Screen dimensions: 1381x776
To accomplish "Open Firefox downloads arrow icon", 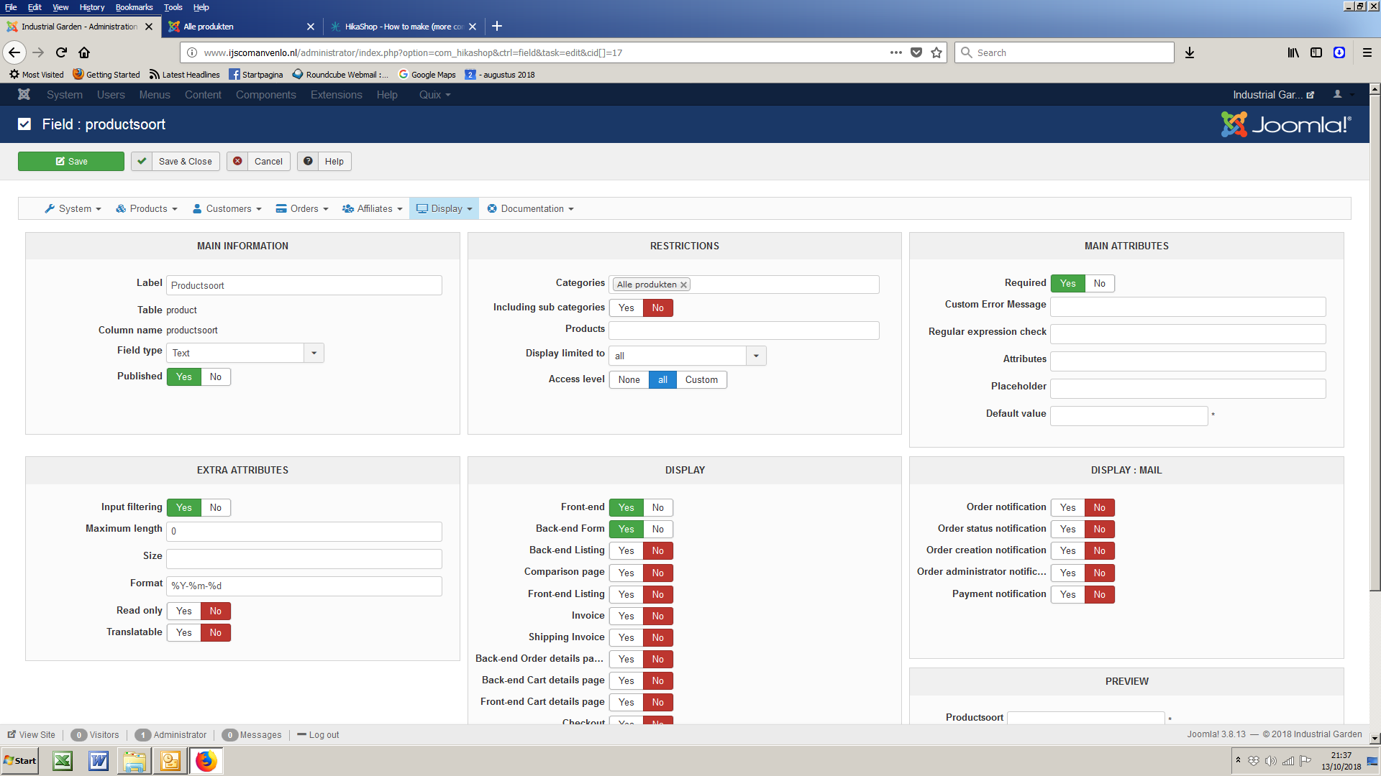I will click(1190, 52).
